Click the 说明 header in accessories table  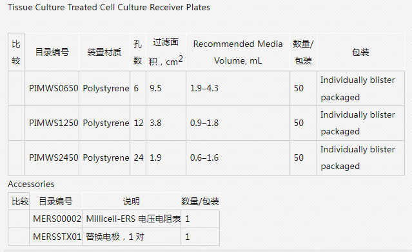(x=132, y=201)
